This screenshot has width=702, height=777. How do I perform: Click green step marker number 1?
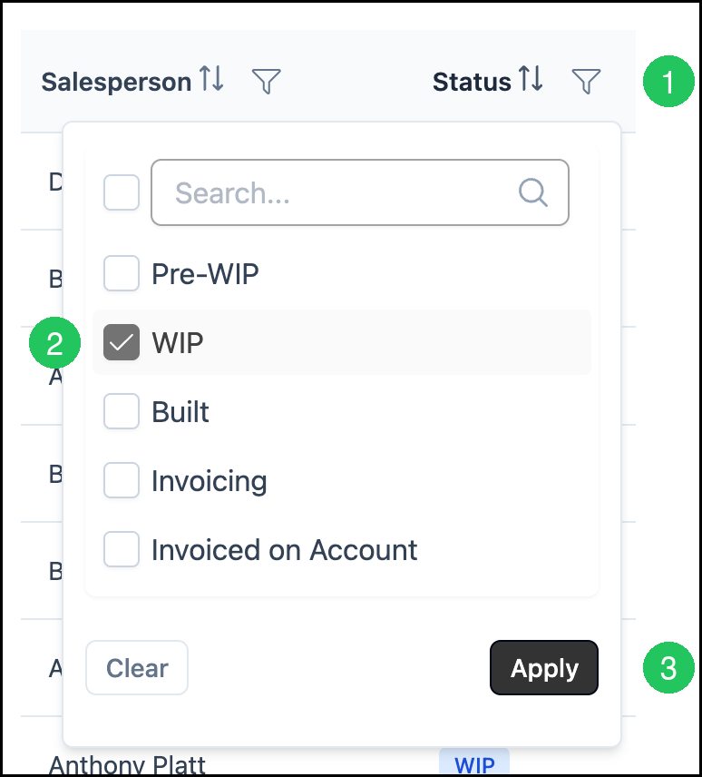[x=668, y=82]
